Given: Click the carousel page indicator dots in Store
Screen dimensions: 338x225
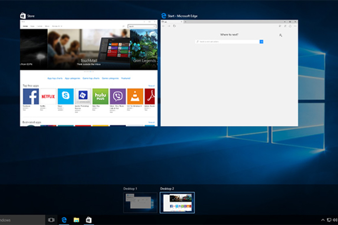Looking at the screenshot, I should pos(89,71).
